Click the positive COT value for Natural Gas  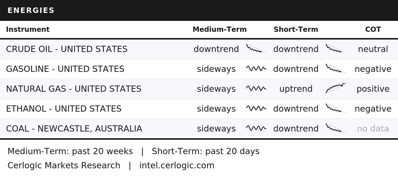pos(373,89)
